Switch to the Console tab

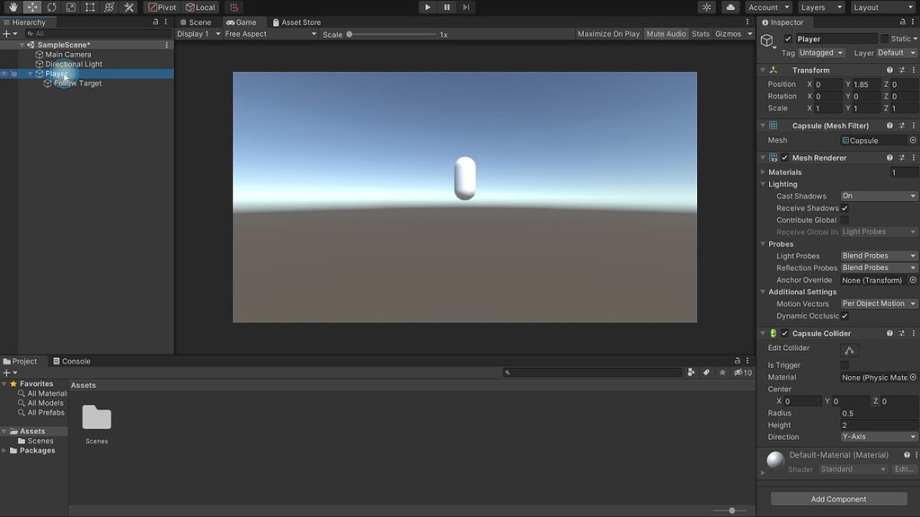[x=72, y=361]
